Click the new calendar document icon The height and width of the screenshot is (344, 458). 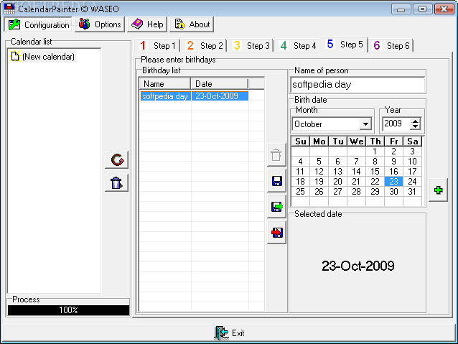pyautogui.click(x=15, y=56)
